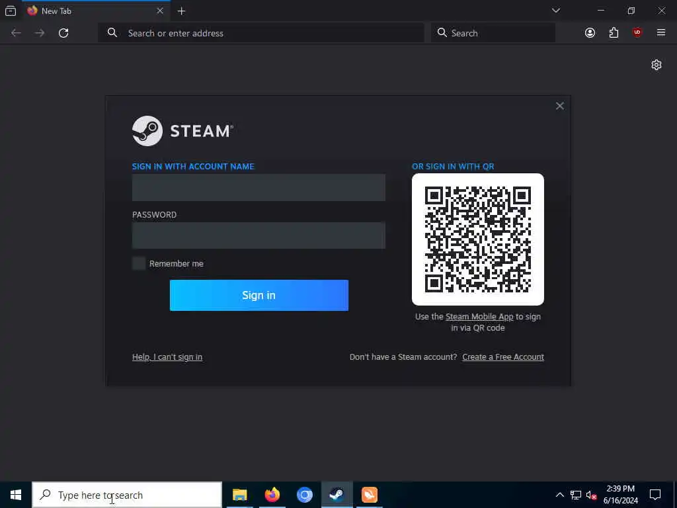This screenshot has width=677, height=508.
Task: Open the muted volume tray icon
Action: tap(591, 495)
